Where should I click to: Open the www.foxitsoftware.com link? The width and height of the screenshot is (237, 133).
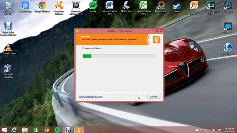point(91,97)
